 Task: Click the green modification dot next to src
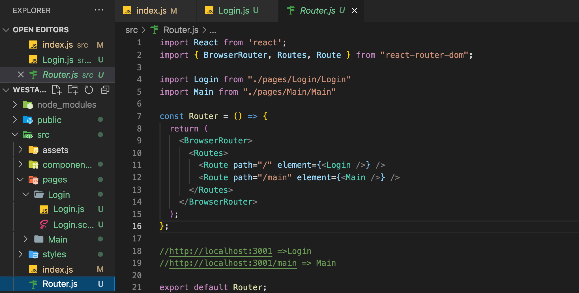click(100, 135)
